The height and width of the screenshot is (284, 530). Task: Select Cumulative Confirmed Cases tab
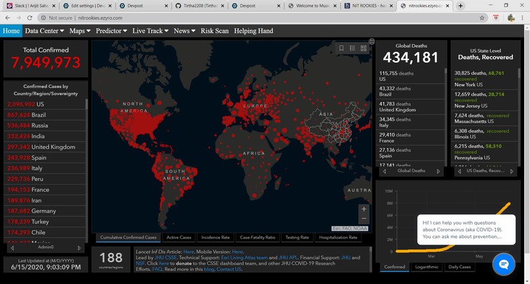tap(128, 237)
